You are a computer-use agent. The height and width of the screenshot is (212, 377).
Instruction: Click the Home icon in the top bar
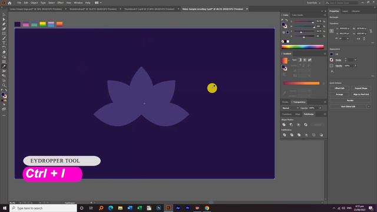[9, 3]
